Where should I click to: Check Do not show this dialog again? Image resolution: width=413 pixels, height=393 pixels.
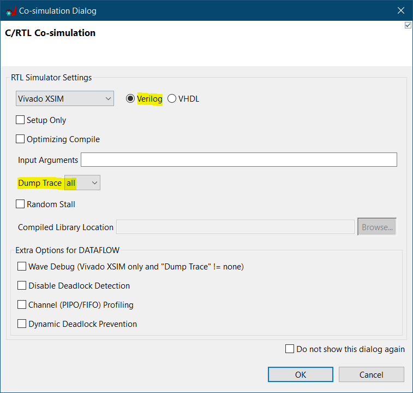(x=290, y=349)
